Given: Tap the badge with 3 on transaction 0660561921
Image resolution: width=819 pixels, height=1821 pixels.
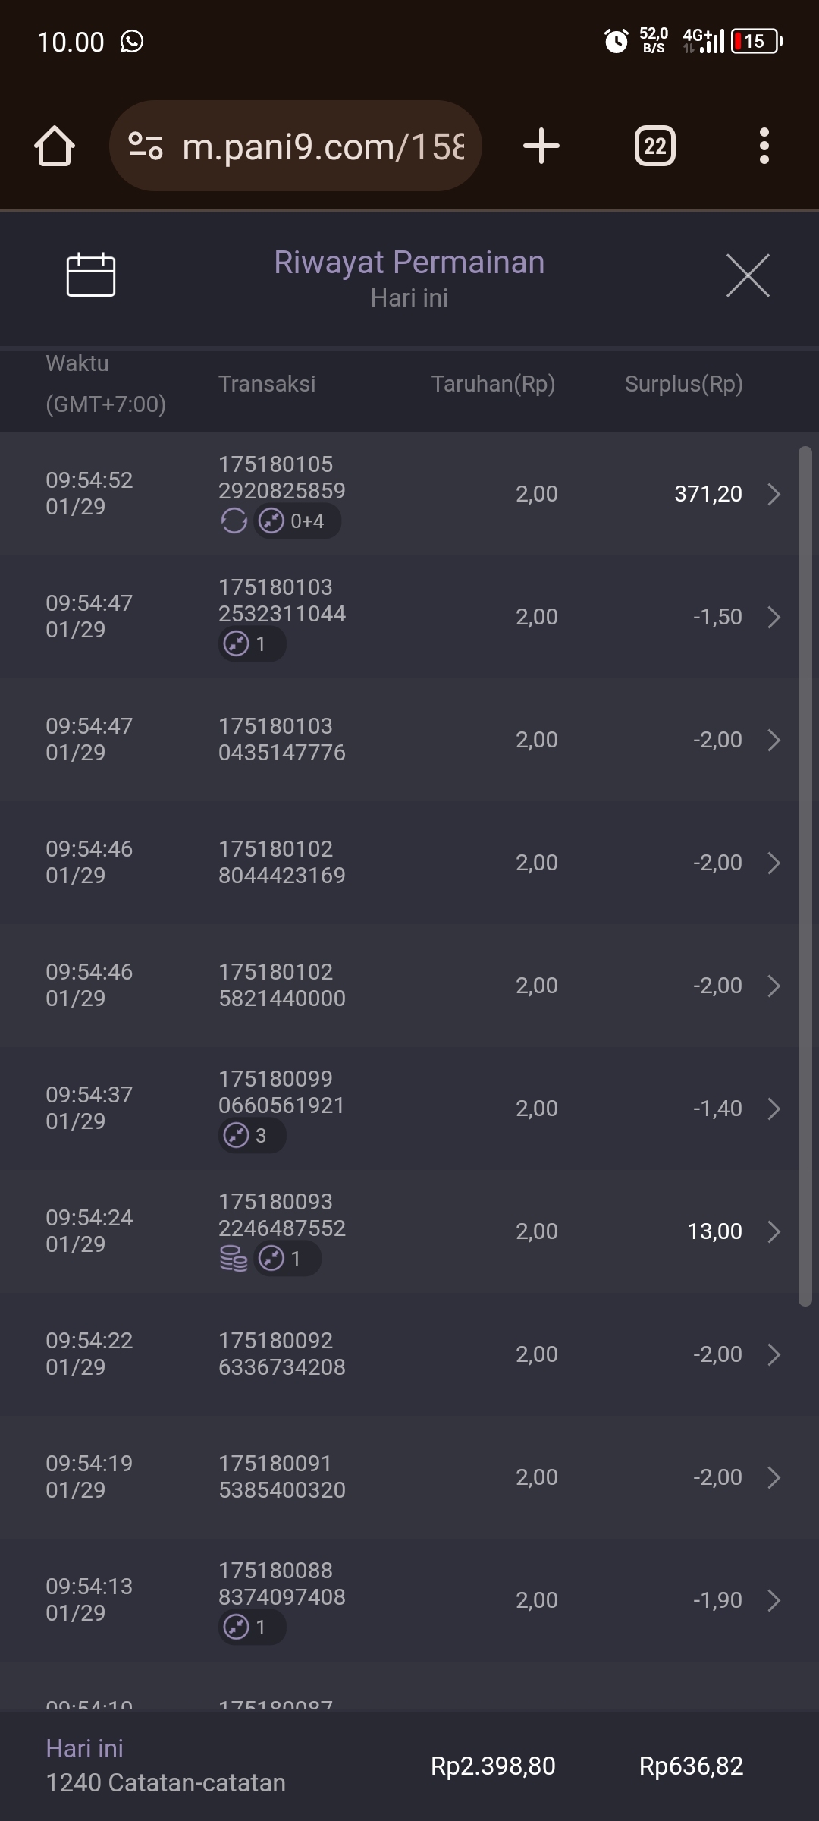Looking at the screenshot, I should click(252, 1136).
